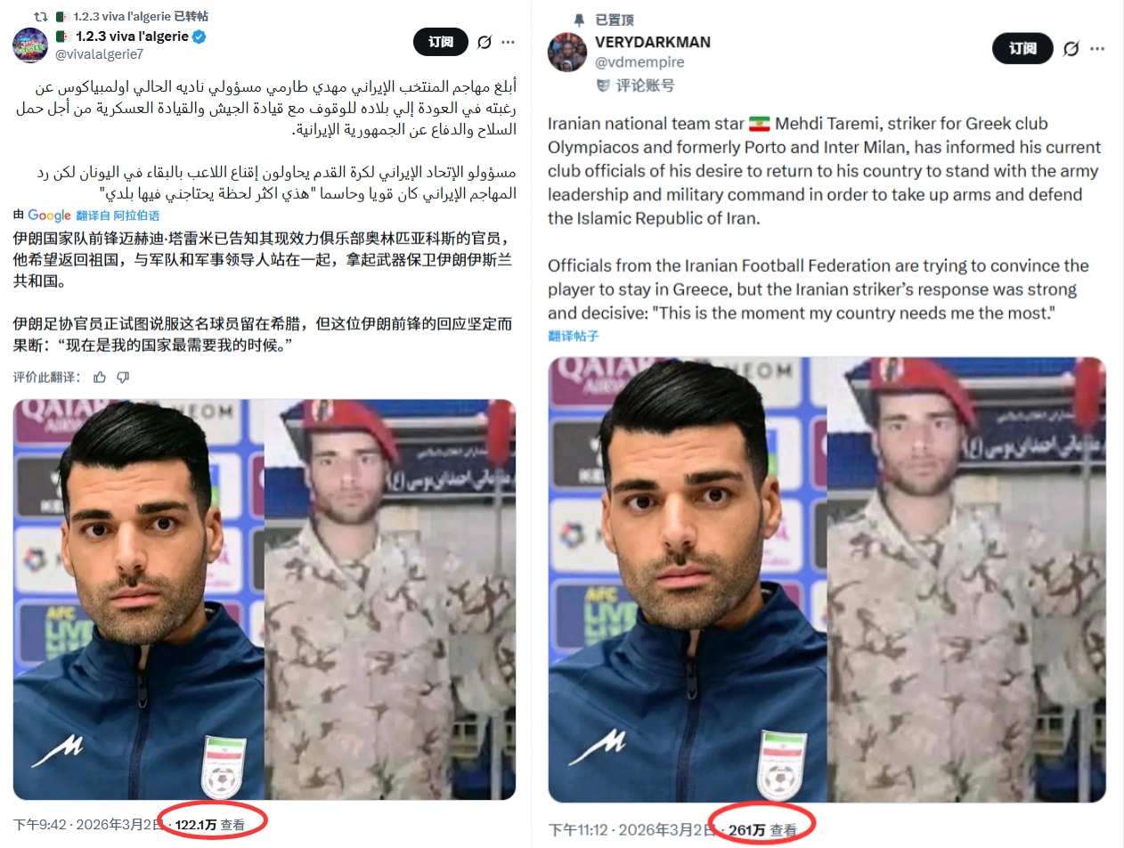Open right post's Taremi photo collage
The width and height of the screenshot is (1124, 848).
(827, 580)
